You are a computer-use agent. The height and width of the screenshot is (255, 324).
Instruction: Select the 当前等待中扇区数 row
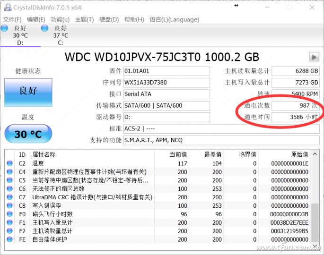pyautogui.click(x=158, y=180)
